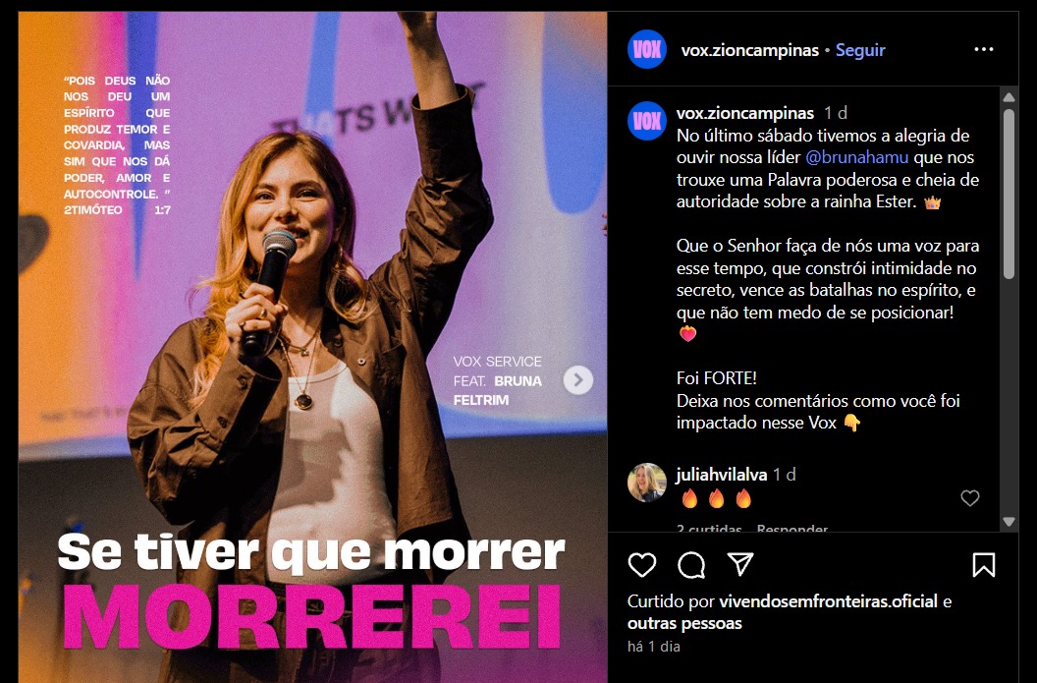Open the three-dots more options menu
Image resolution: width=1037 pixels, height=683 pixels.
983,50
